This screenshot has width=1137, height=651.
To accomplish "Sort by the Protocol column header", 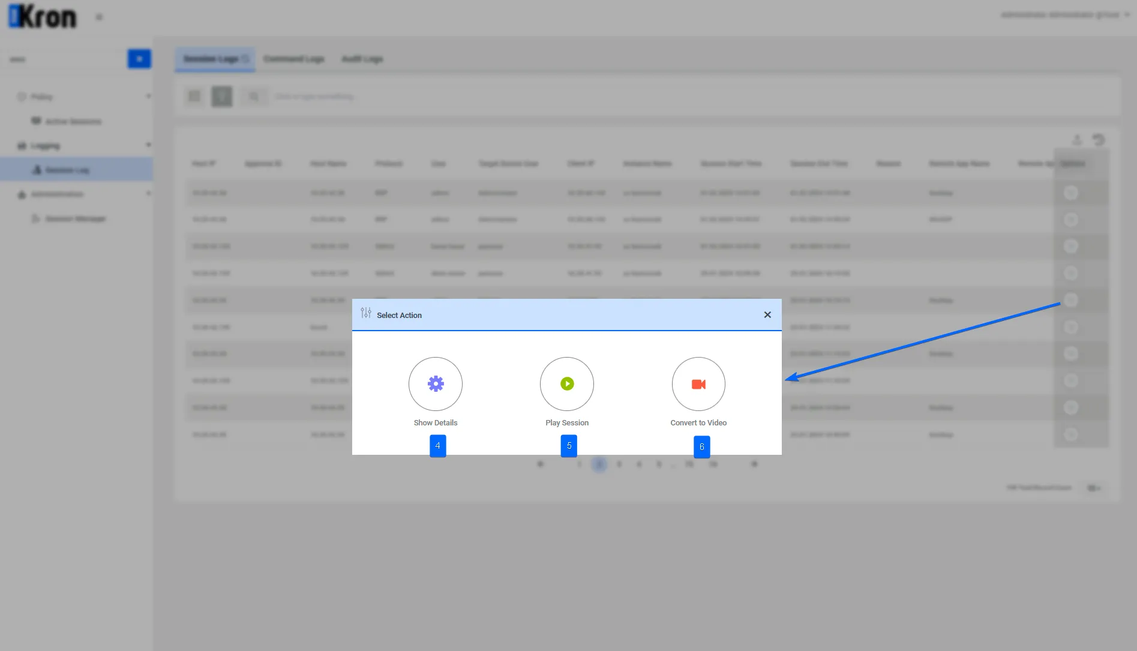I will pos(389,164).
